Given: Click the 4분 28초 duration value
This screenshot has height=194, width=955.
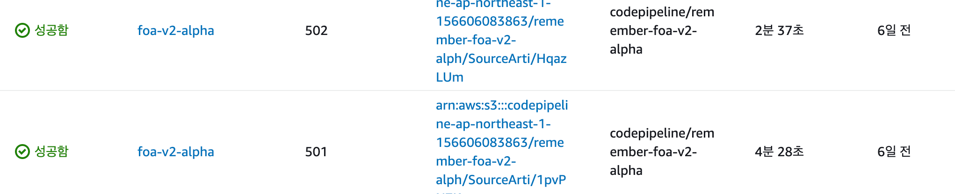Looking at the screenshot, I should (x=779, y=152).
